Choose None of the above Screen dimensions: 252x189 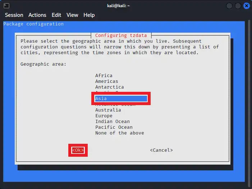click(120, 133)
